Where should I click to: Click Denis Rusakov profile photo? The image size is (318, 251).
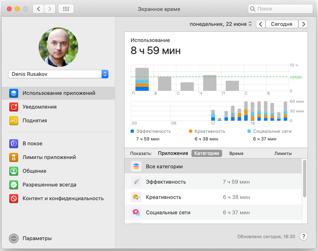(x=58, y=47)
